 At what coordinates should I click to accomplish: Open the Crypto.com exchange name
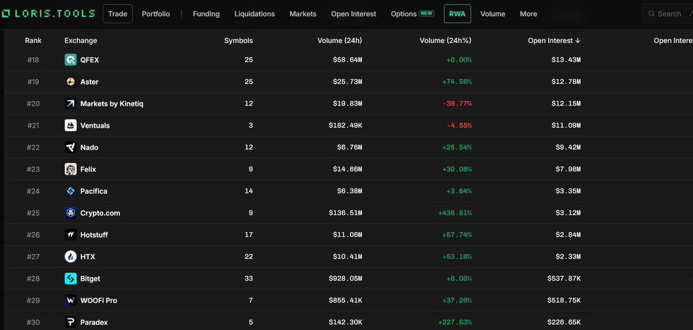pyautogui.click(x=100, y=213)
